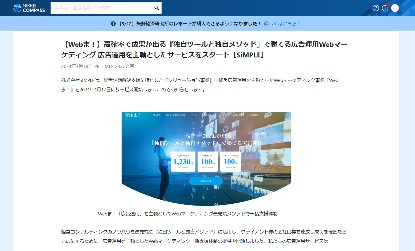Click the search magnifier icon
Viewport: 415px width, 251px height.
(x=157, y=8)
